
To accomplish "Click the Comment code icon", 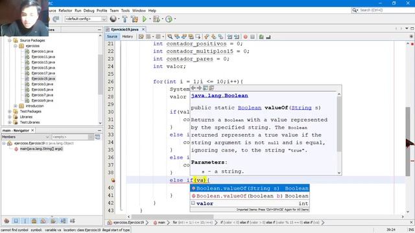I will click(x=261, y=37).
